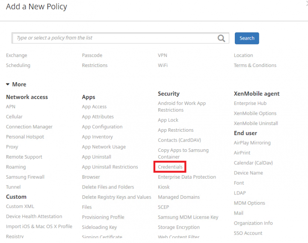The image size is (308, 243).
Task: Select the Exchange policy
Action: tap(16, 55)
